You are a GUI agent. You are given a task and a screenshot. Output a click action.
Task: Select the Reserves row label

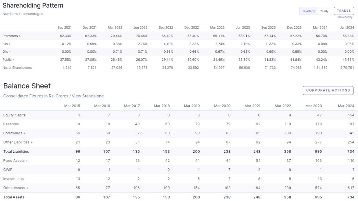11,124
